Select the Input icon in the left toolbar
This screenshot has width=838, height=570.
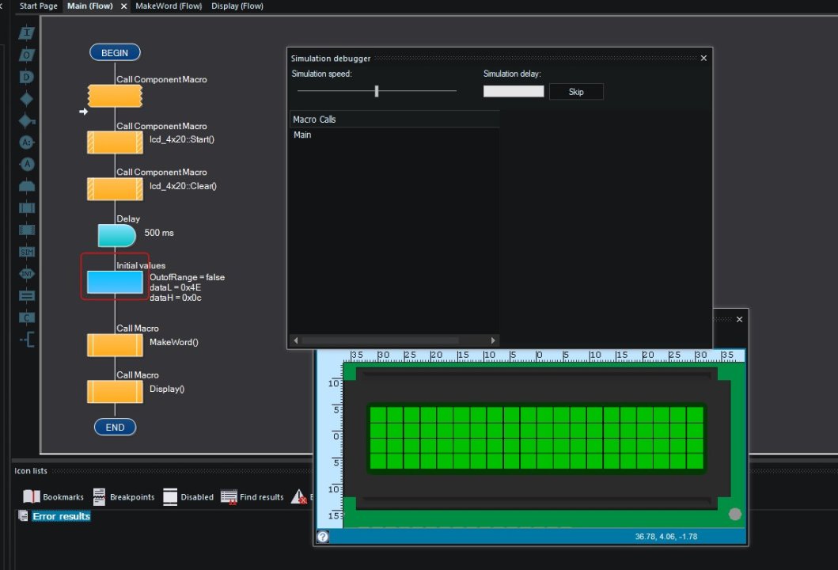(x=27, y=33)
